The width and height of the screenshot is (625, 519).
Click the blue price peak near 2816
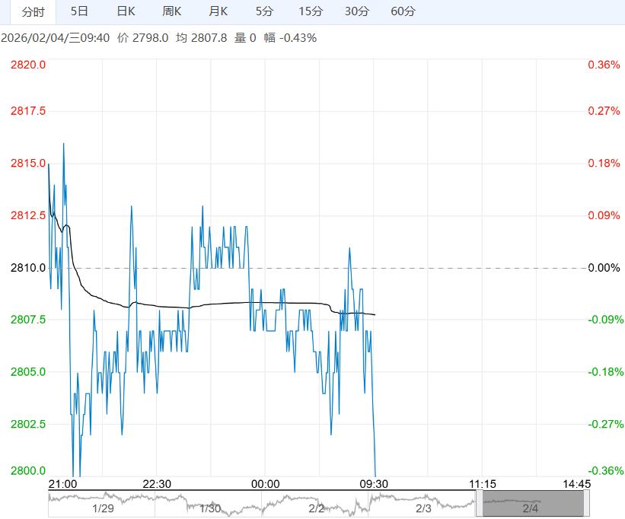pyautogui.click(x=63, y=144)
